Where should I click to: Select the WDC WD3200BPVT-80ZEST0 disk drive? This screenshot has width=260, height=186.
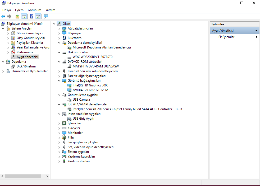(x=93, y=57)
